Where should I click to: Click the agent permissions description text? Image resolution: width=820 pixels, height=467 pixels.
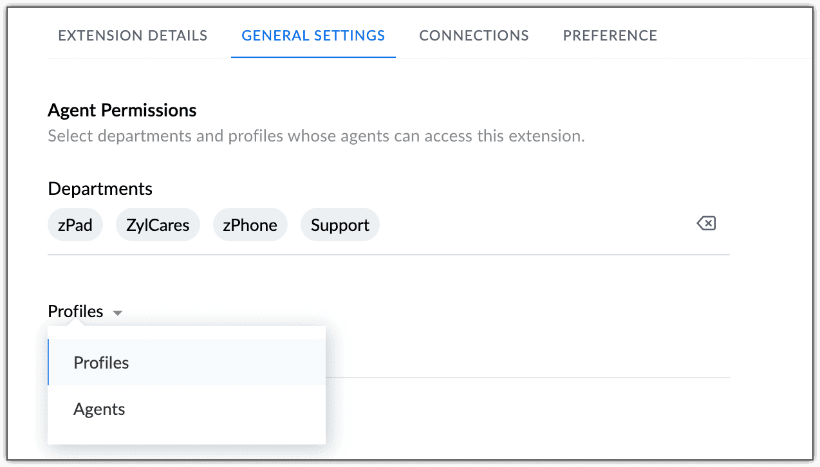coord(316,136)
